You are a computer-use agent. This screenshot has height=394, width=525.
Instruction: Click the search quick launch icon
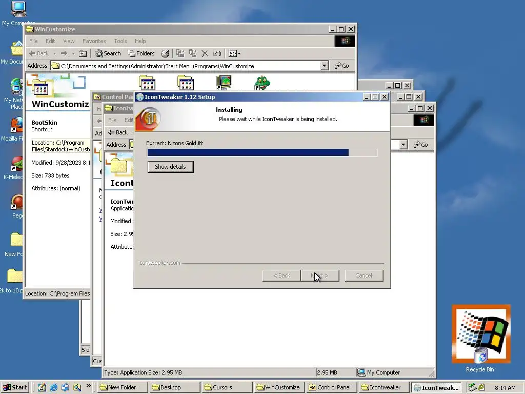click(x=77, y=388)
